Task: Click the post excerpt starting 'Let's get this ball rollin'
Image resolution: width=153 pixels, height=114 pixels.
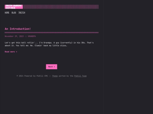Action: 49,44
